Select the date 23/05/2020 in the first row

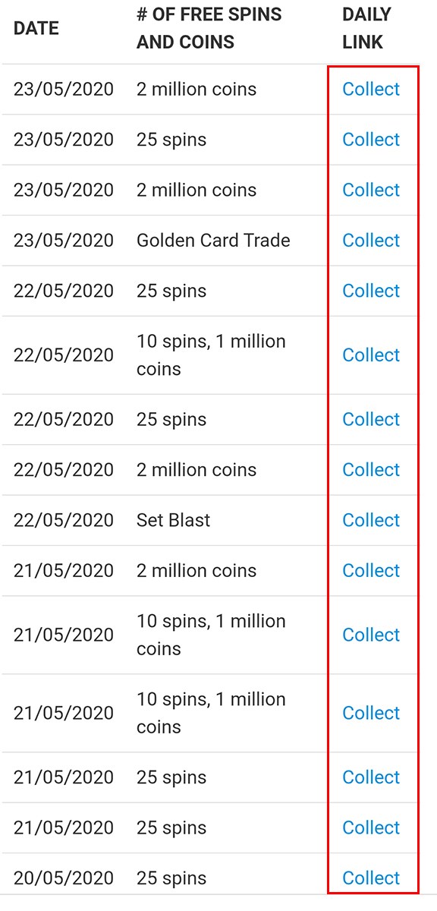click(64, 89)
